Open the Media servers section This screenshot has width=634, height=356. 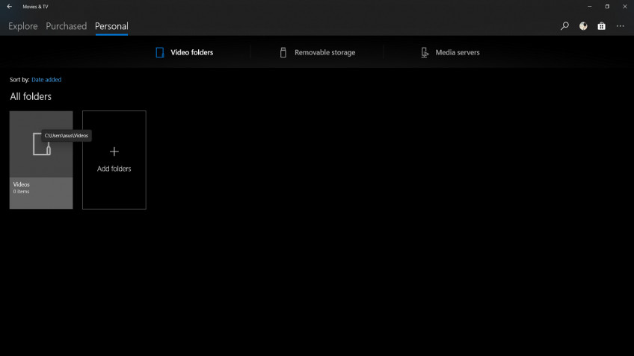[450, 52]
